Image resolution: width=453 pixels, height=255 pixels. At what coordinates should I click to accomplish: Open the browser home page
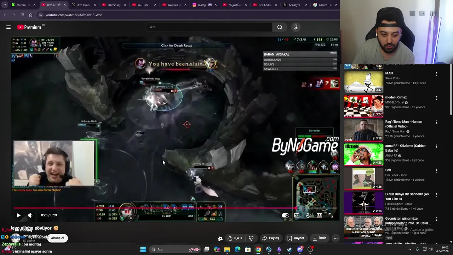click(31, 15)
